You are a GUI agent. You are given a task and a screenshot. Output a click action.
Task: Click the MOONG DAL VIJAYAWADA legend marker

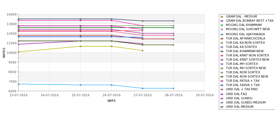[222, 34]
